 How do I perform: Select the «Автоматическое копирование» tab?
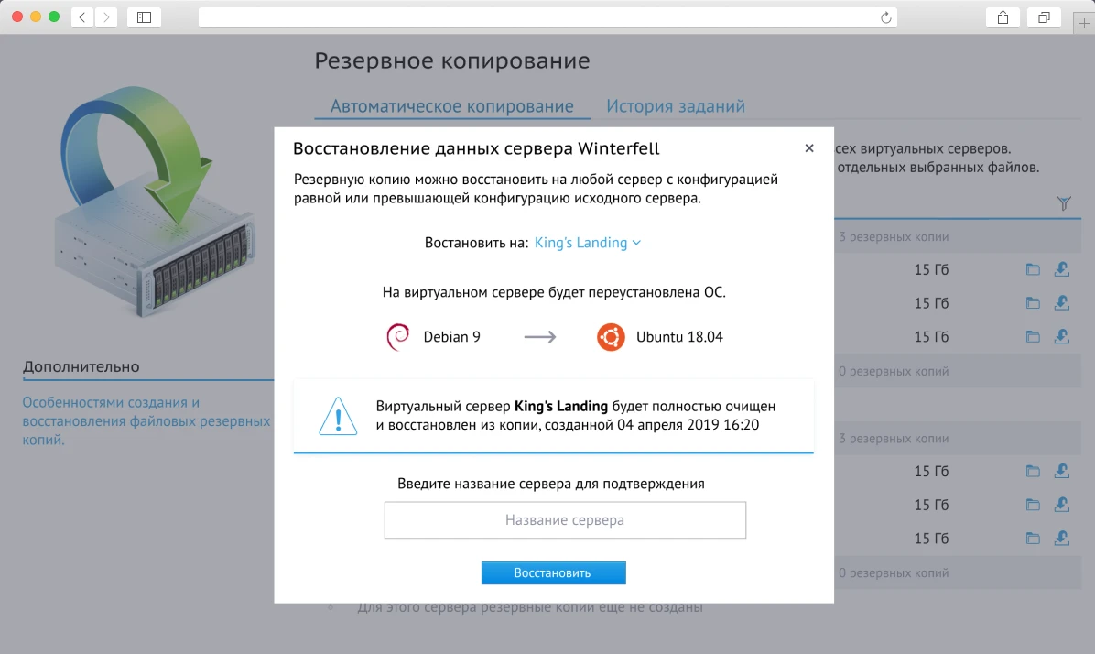pos(451,105)
